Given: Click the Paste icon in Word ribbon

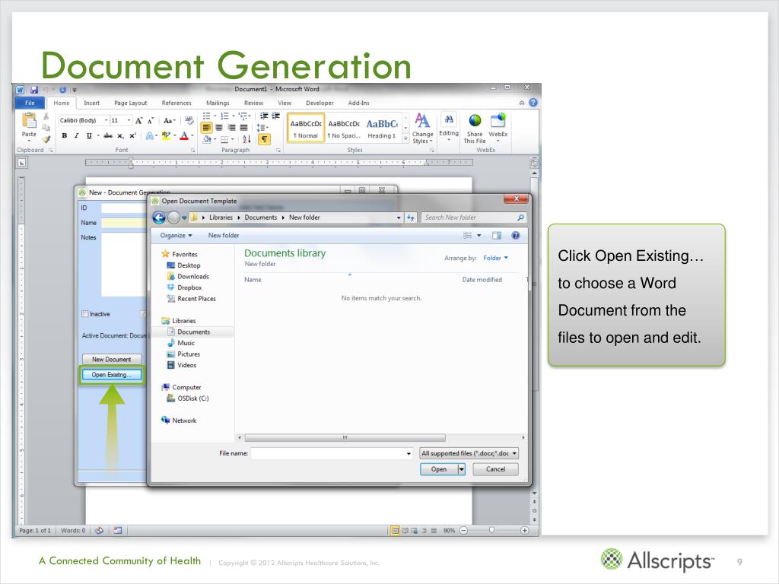Looking at the screenshot, I should click(29, 121).
